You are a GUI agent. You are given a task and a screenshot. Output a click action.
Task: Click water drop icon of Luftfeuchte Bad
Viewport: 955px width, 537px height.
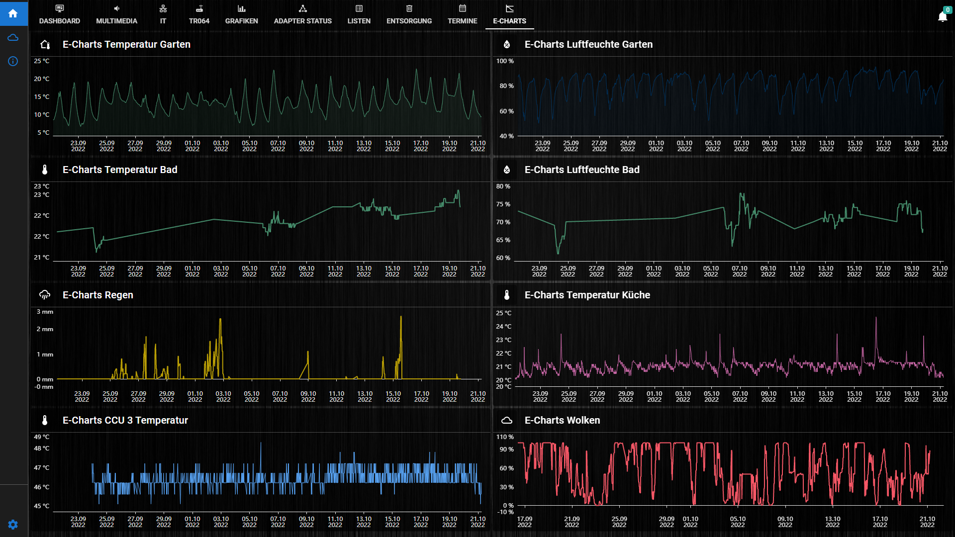[507, 170]
